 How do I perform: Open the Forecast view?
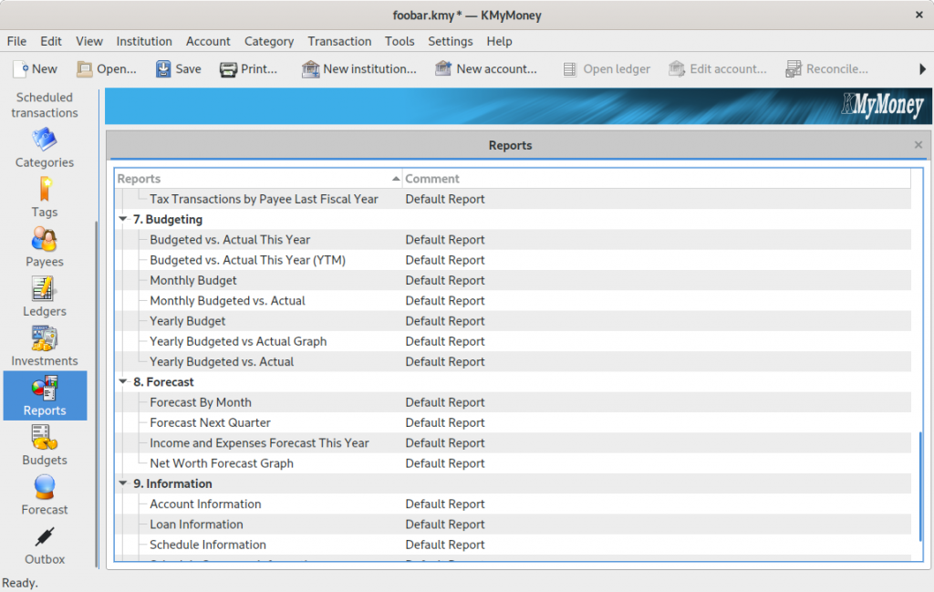[44, 497]
